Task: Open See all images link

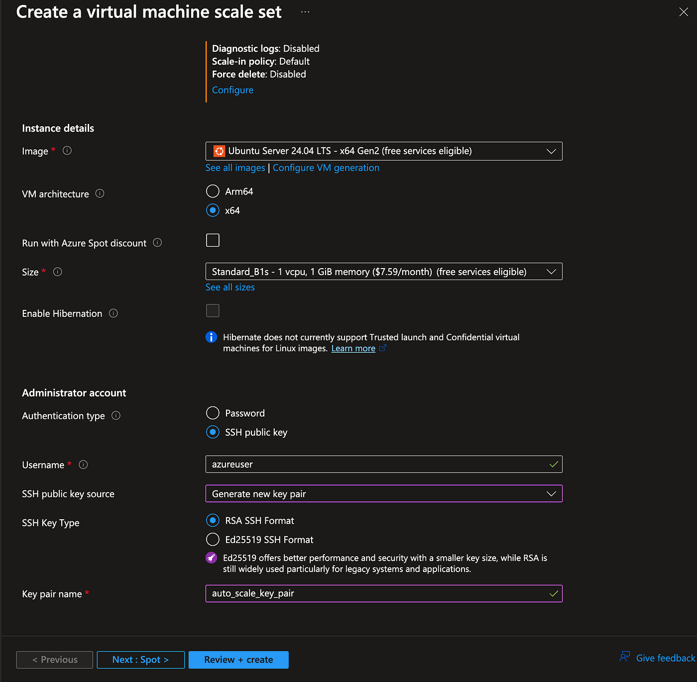Action: pyautogui.click(x=235, y=168)
